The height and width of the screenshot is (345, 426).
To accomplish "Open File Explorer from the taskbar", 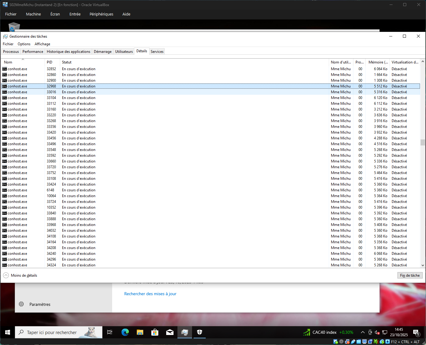I will pyautogui.click(x=140, y=332).
